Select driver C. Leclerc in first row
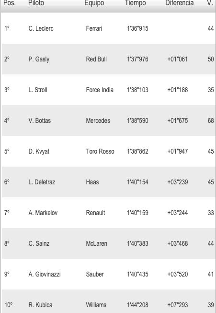The height and width of the screenshot is (313, 216). click(41, 28)
